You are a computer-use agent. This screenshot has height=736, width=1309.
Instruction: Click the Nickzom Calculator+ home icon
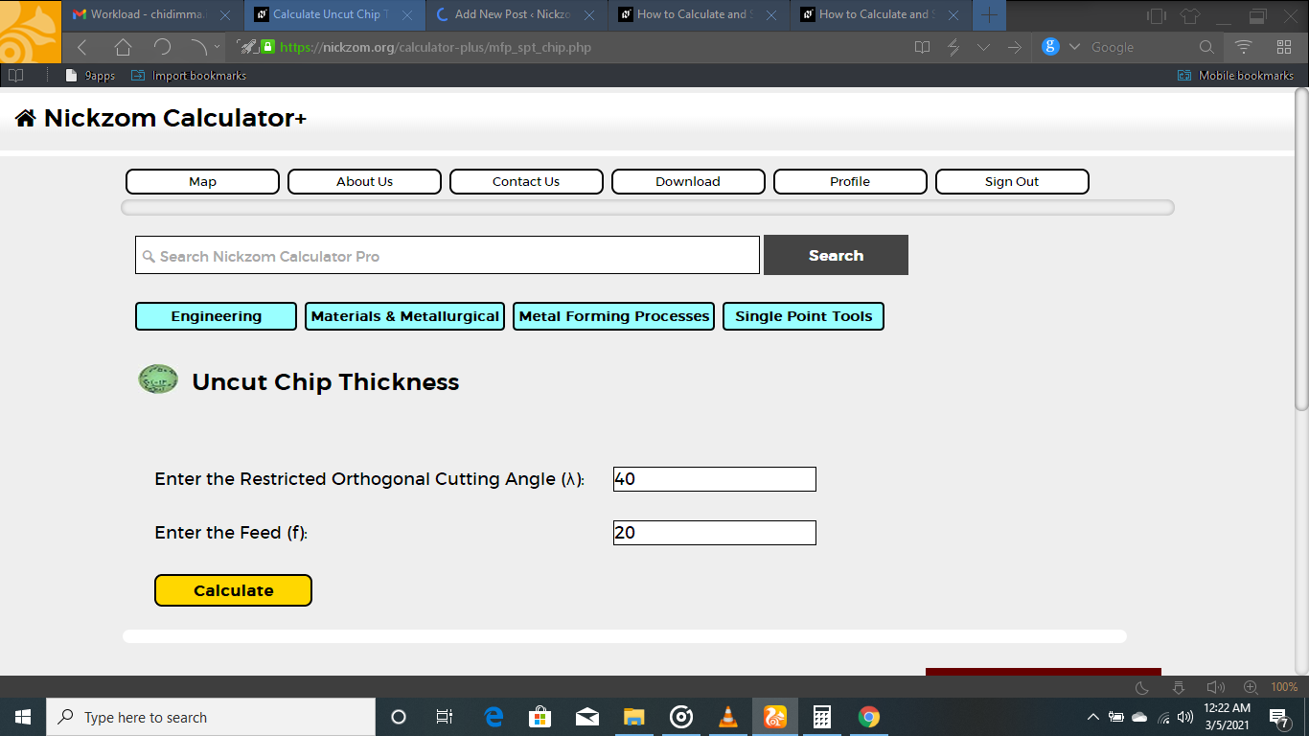click(26, 118)
